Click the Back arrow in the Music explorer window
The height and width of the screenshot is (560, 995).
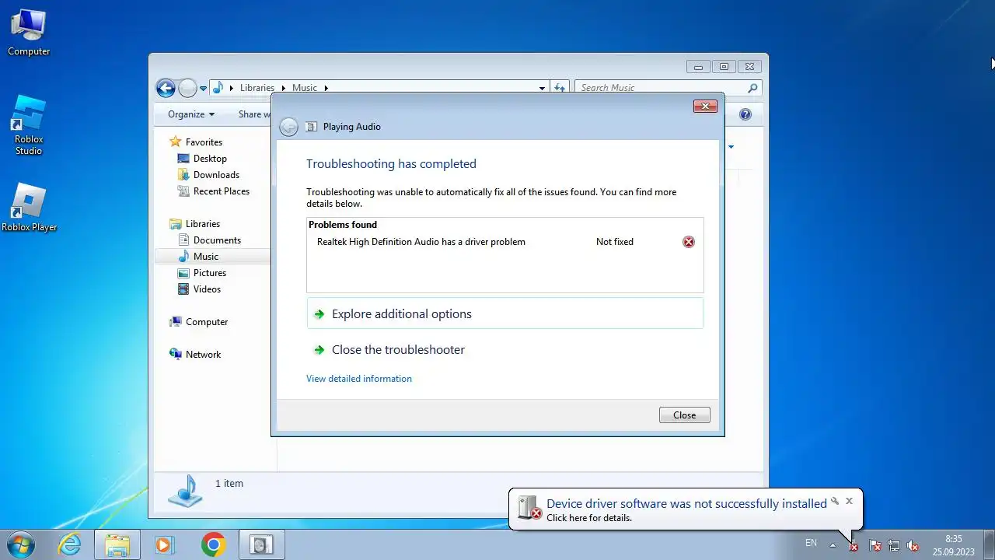click(166, 88)
